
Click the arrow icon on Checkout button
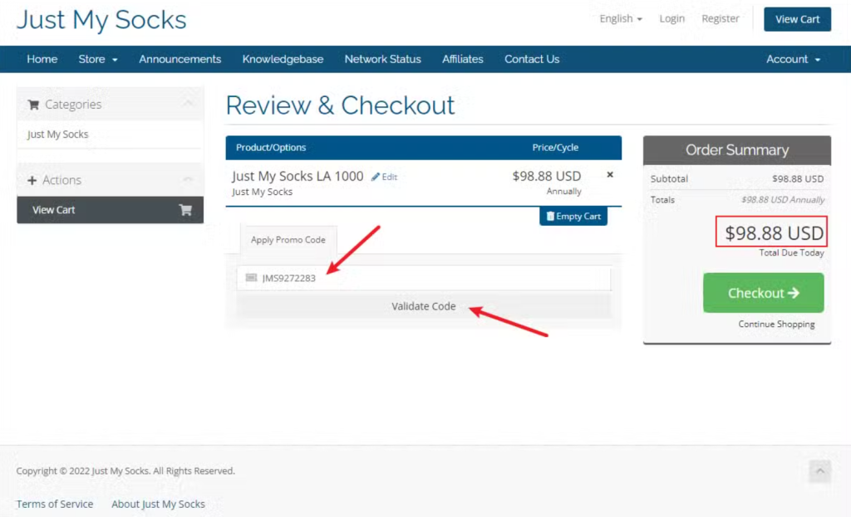794,293
